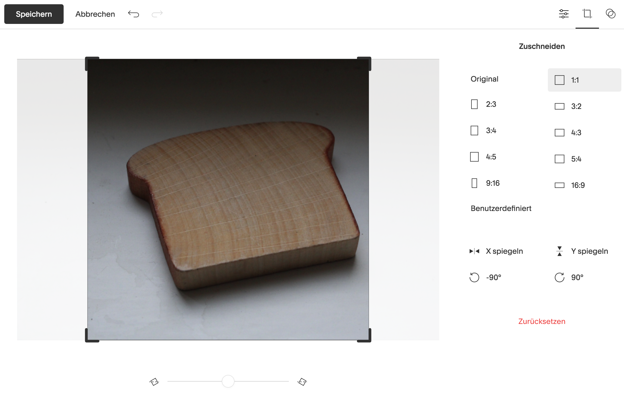Image resolution: width=624 pixels, height=397 pixels.
Task: Apply the 4:5 crop ratio
Action: click(x=484, y=157)
